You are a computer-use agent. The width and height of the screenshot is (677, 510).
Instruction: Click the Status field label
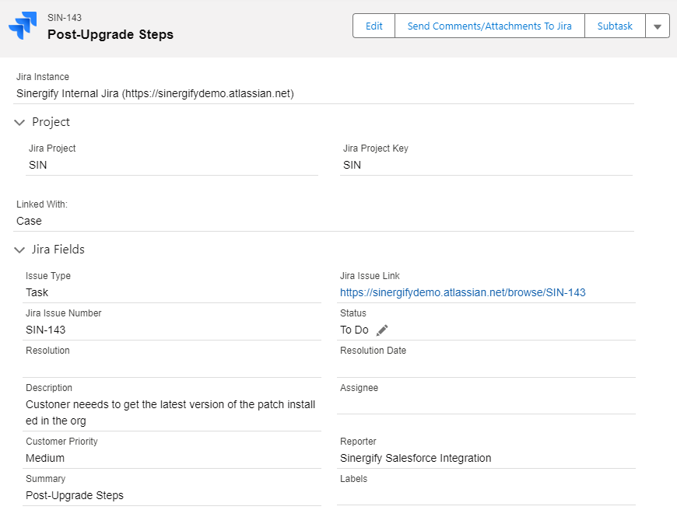pos(353,313)
